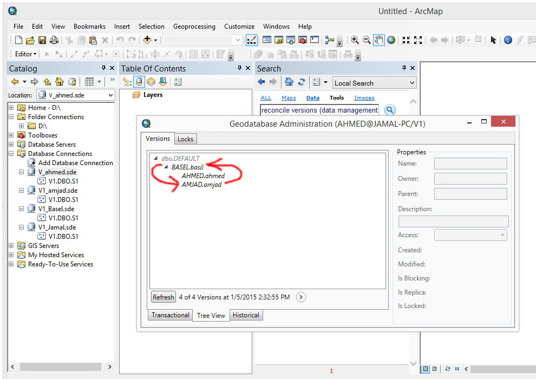The width and height of the screenshot is (536, 379).
Task: Open the Customize menu
Action: (x=239, y=27)
